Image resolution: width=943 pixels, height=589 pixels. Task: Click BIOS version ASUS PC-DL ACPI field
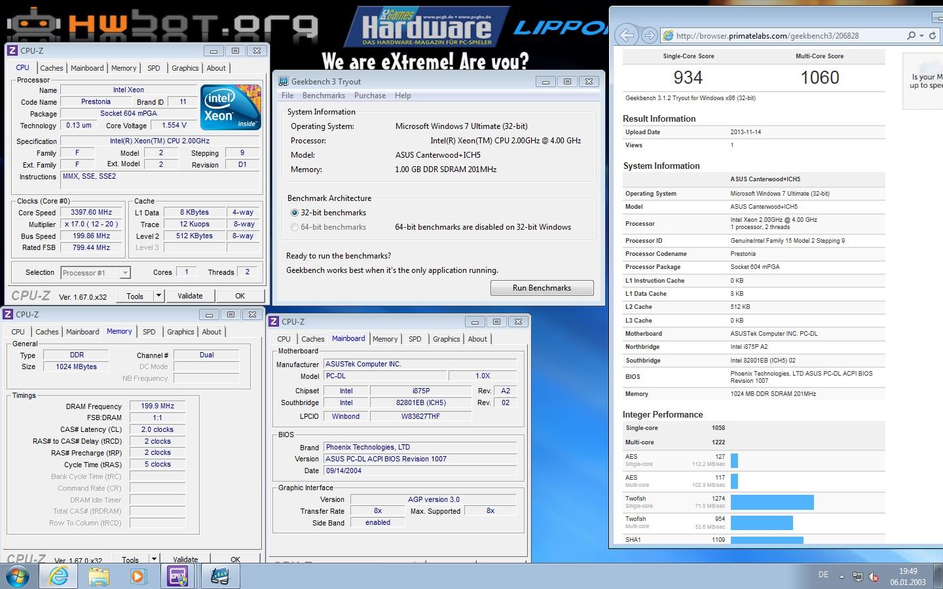click(x=420, y=459)
